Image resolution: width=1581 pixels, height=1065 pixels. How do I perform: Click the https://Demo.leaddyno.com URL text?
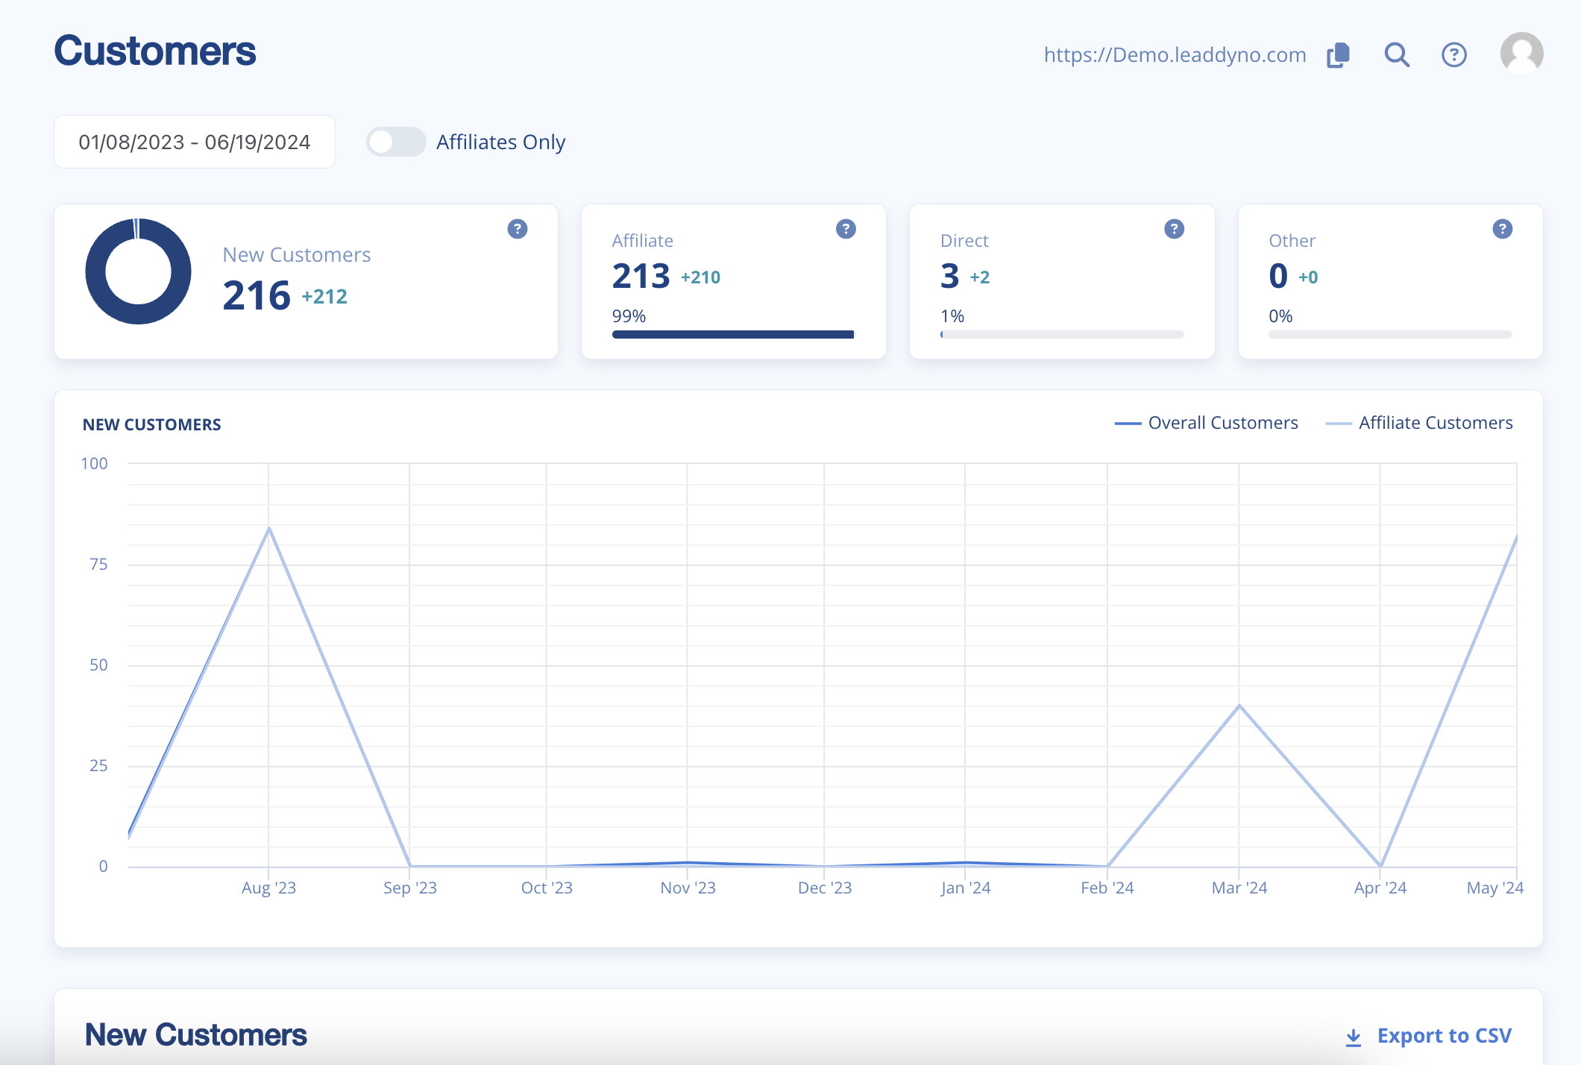(1175, 55)
